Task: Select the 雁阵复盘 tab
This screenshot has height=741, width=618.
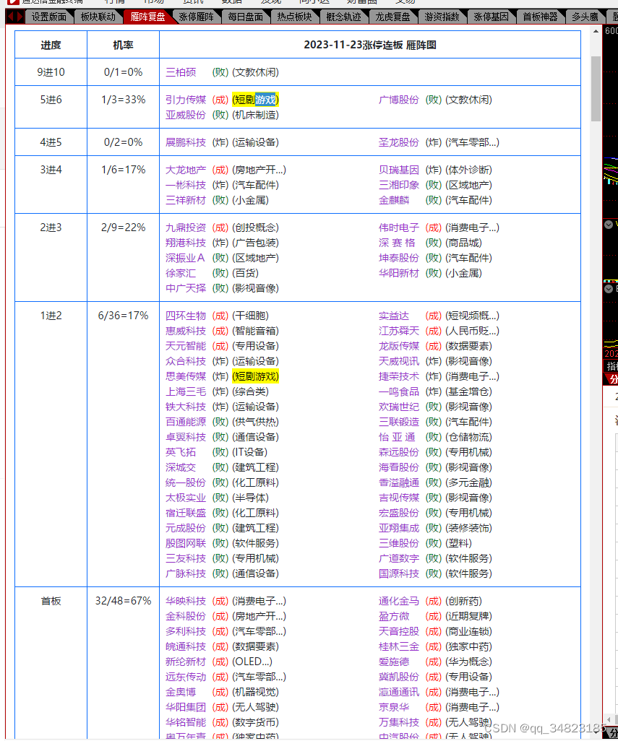Action: click(x=147, y=17)
